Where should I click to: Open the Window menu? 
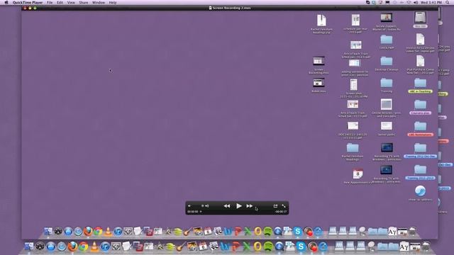pos(99,2)
